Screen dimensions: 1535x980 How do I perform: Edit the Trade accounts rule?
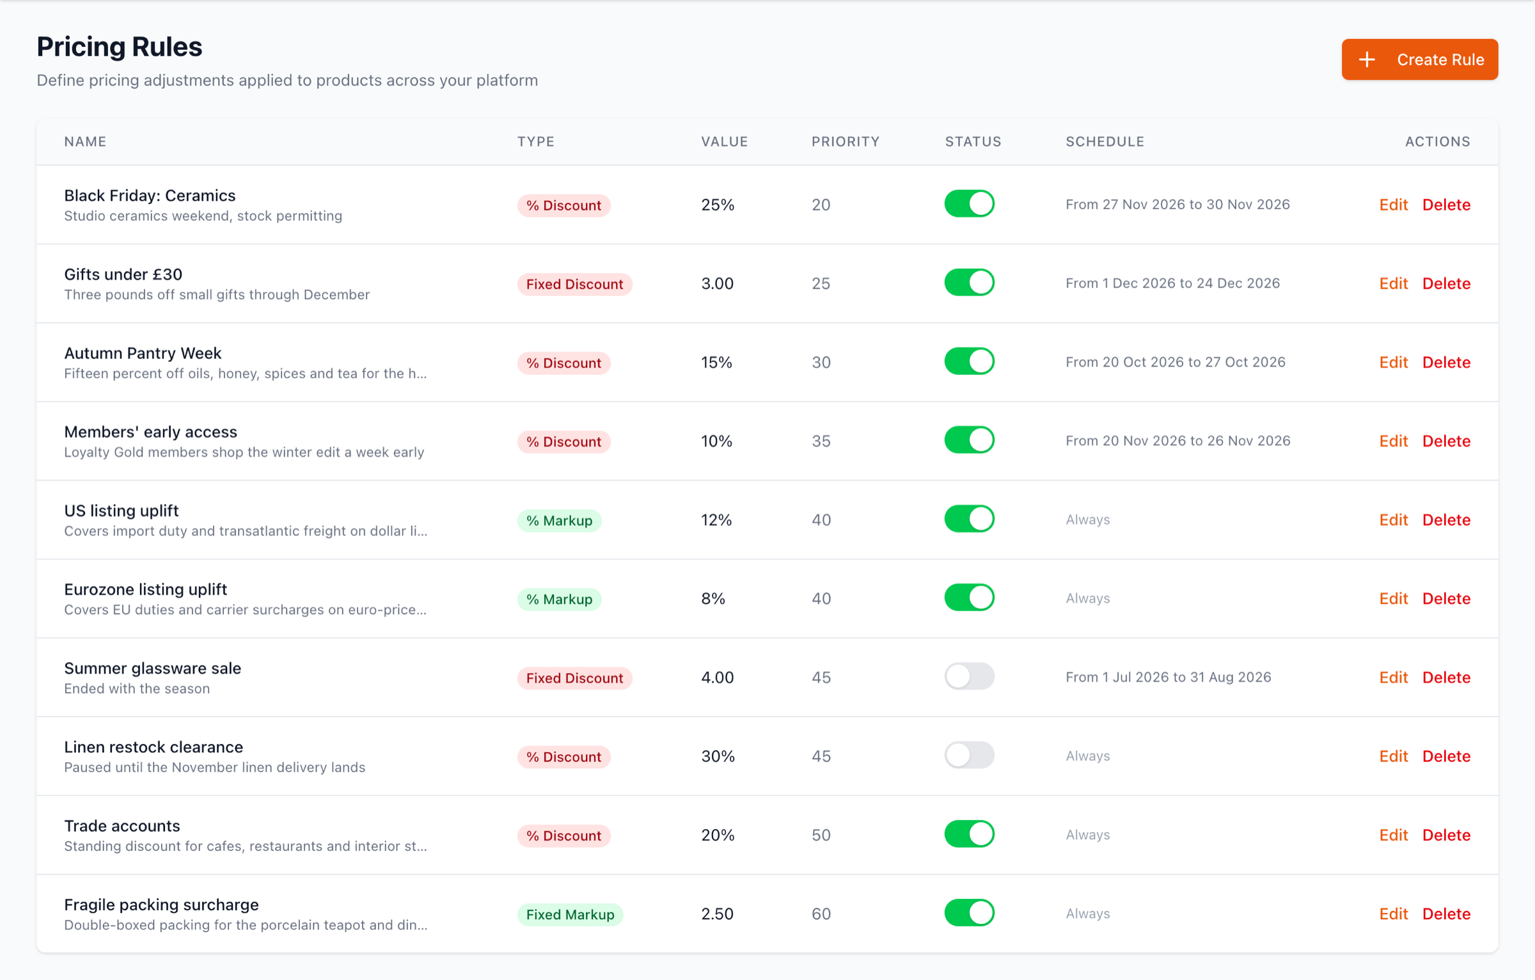tap(1393, 835)
